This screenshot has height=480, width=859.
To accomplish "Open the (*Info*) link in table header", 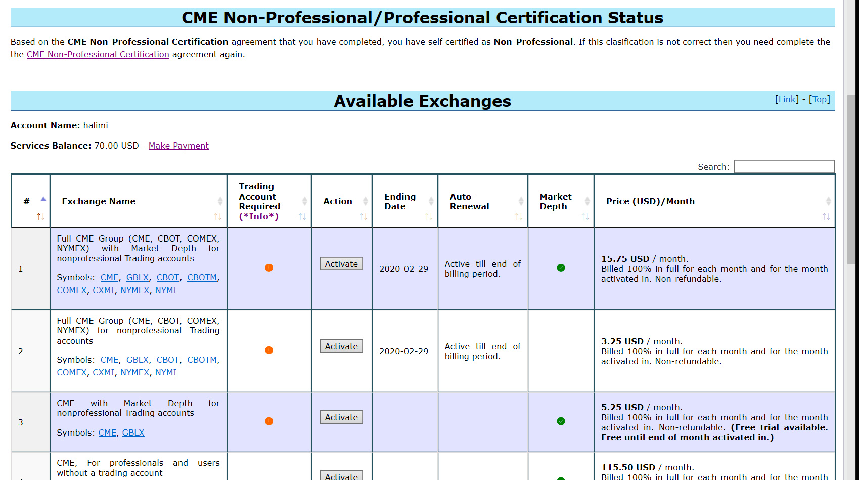I will (259, 216).
